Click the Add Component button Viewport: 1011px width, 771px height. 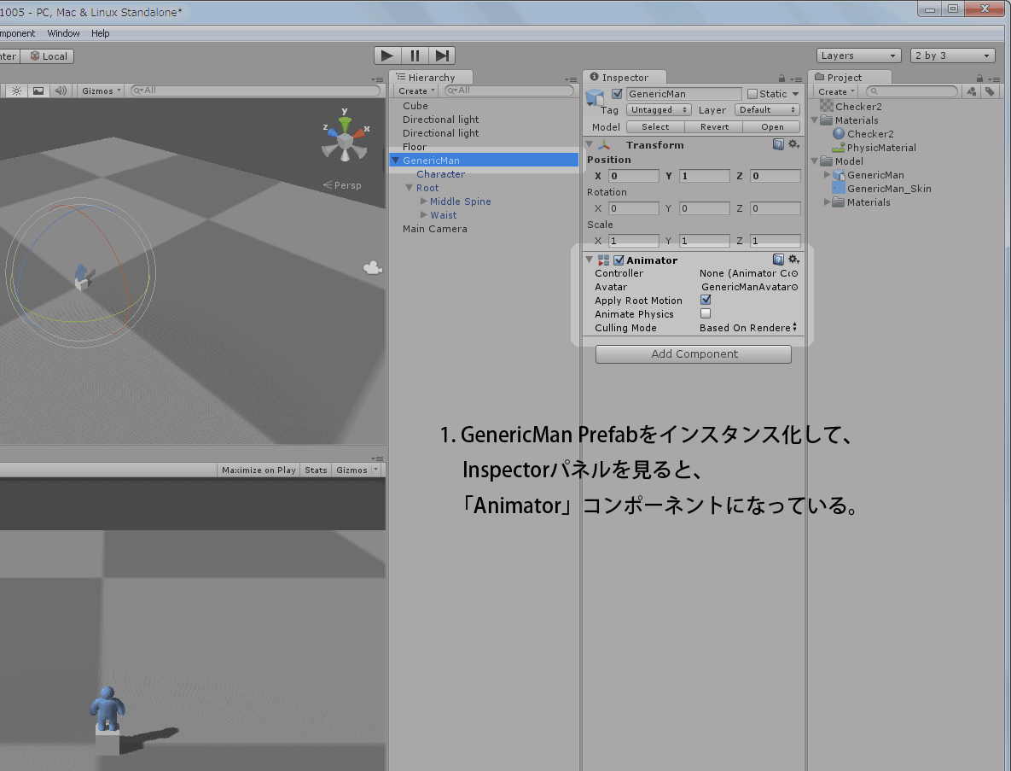pos(693,353)
